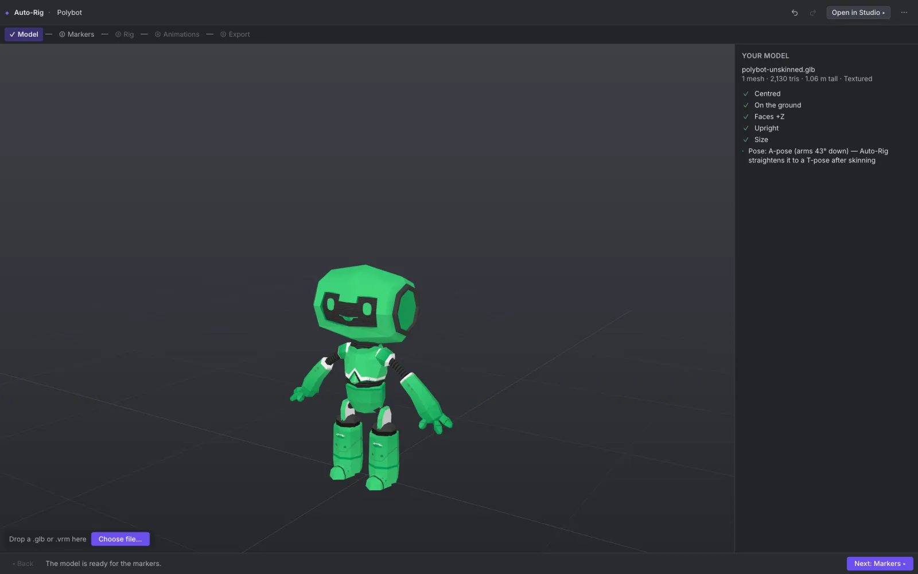
Task: Select the Model step tab
Action: click(x=24, y=34)
